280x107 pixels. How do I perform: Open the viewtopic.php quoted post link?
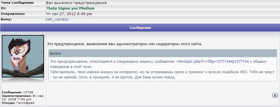coord(213,62)
